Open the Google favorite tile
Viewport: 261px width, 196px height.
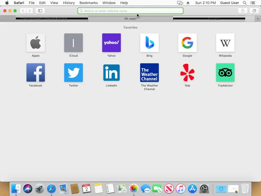[x=187, y=43]
